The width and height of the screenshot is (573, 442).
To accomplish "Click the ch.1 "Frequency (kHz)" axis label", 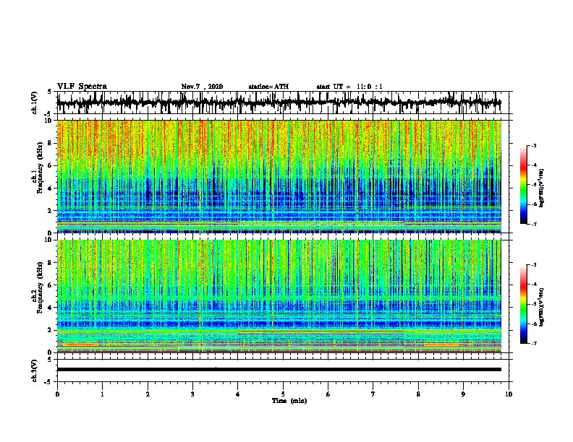I will point(40,168).
